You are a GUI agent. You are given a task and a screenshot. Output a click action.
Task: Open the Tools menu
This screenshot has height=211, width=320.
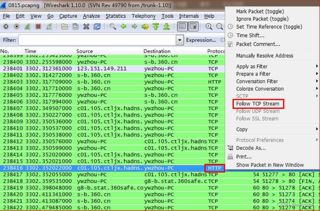coord(167,16)
